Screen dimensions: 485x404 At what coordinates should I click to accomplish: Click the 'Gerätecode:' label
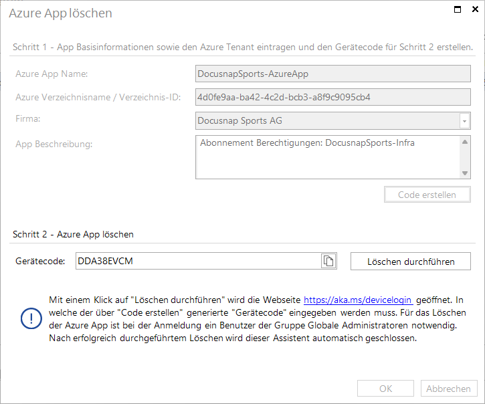(x=40, y=261)
